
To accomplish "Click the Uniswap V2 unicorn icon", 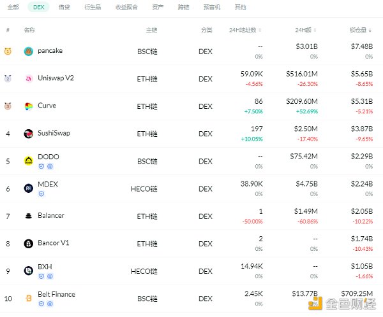I will coord(28,79).
